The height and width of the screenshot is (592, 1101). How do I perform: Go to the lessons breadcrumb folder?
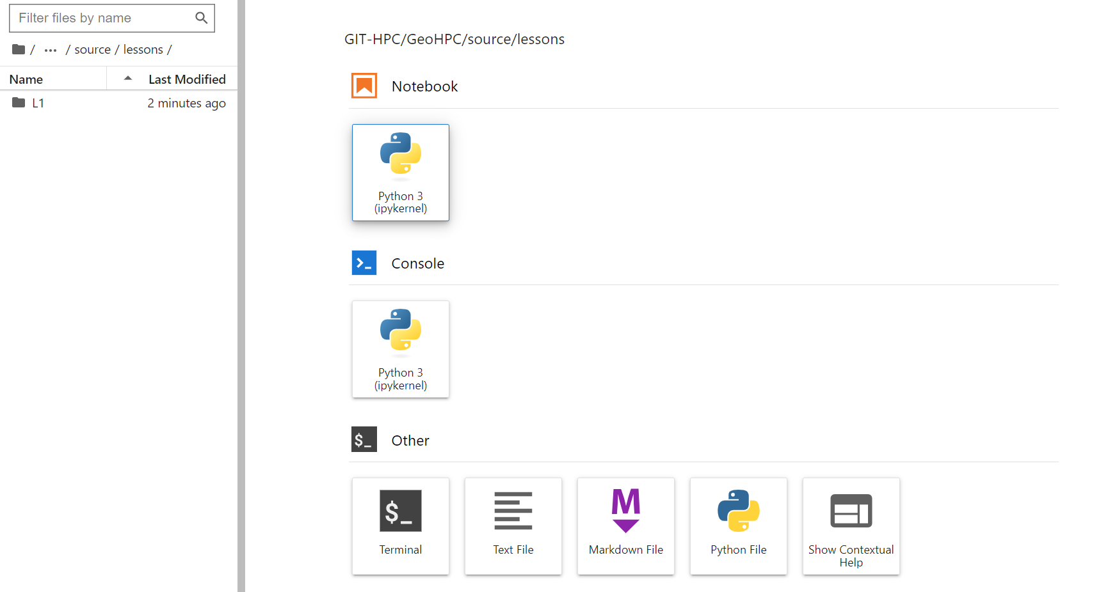click(143, 49)
